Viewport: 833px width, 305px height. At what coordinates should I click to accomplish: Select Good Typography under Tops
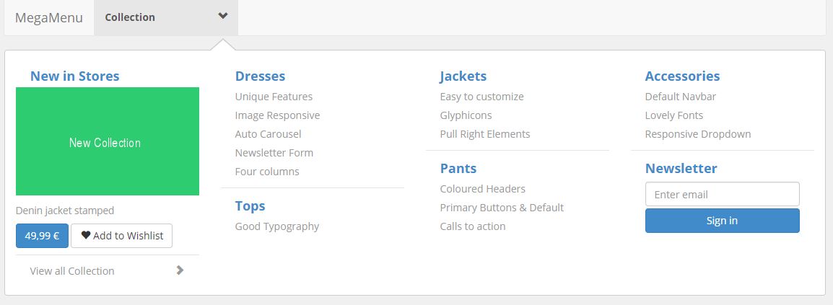(276, 226)
